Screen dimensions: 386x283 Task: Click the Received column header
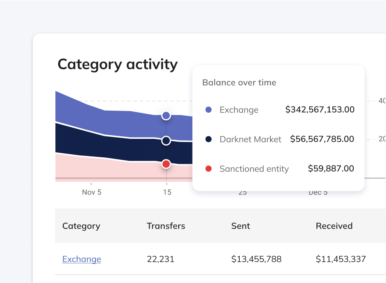coord(334,226)
